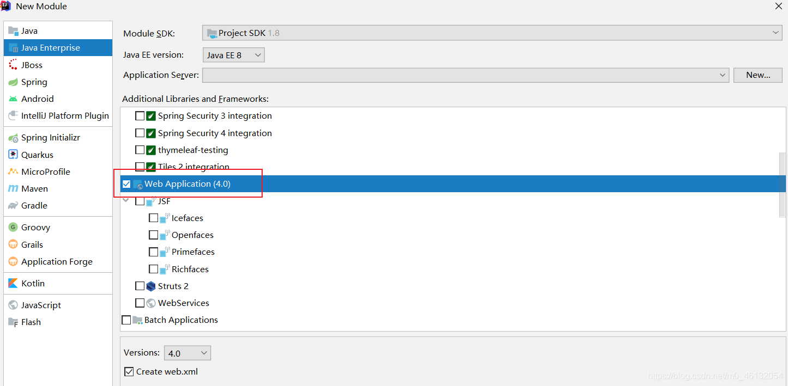Click the Kotlin K icon
The image size is (788, 386).
click(x=13, y=283)
